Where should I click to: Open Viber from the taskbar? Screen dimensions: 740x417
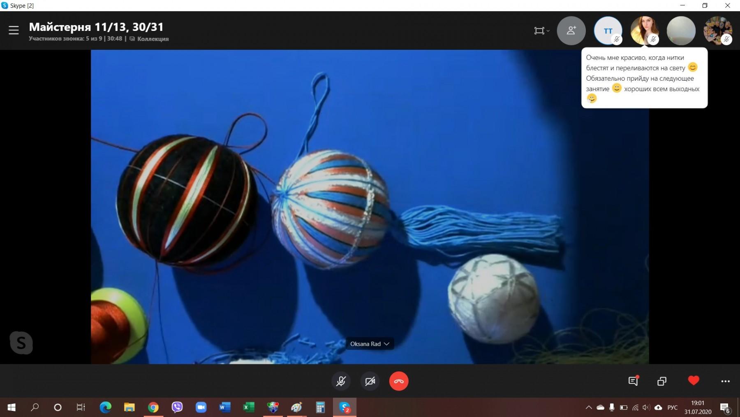(x=177, y=408)
